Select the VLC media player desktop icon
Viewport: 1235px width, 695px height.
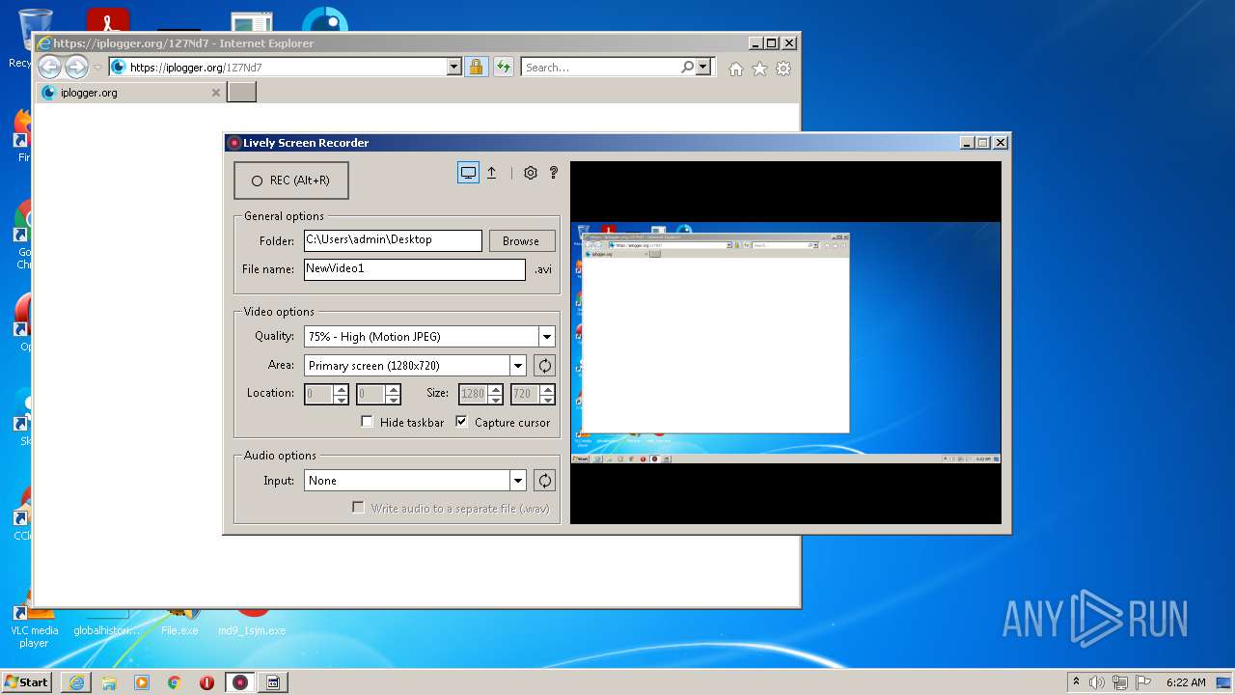(x=34, y=629)
